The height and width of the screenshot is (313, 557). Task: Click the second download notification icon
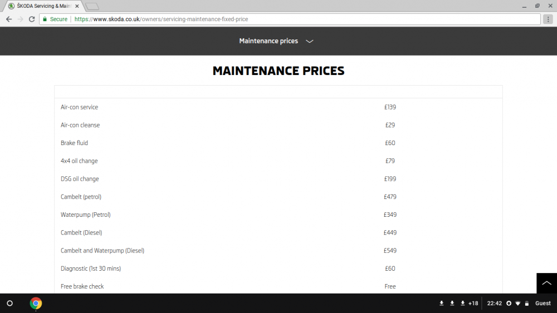tap(452, 304)
